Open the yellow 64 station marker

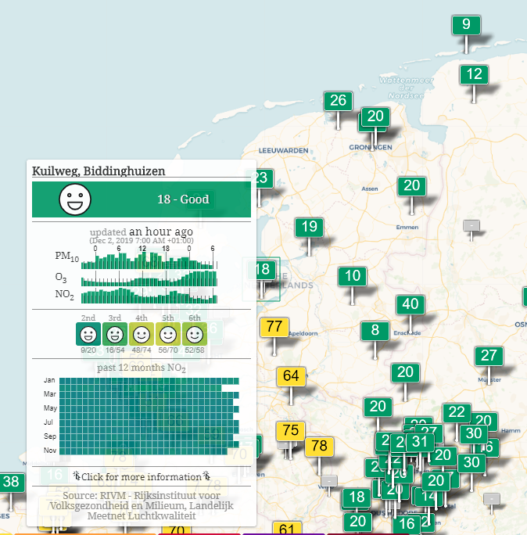291,376
